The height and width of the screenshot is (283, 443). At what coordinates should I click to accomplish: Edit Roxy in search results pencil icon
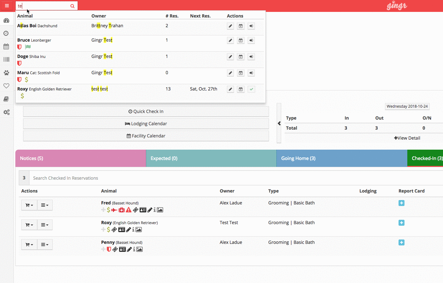(x=230, y=89)
